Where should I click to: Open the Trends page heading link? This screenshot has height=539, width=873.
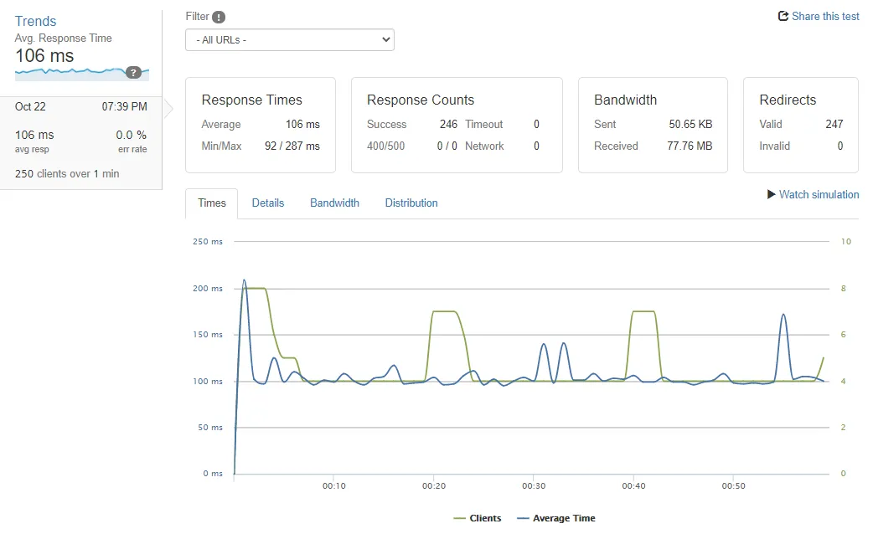click(34, 20)
